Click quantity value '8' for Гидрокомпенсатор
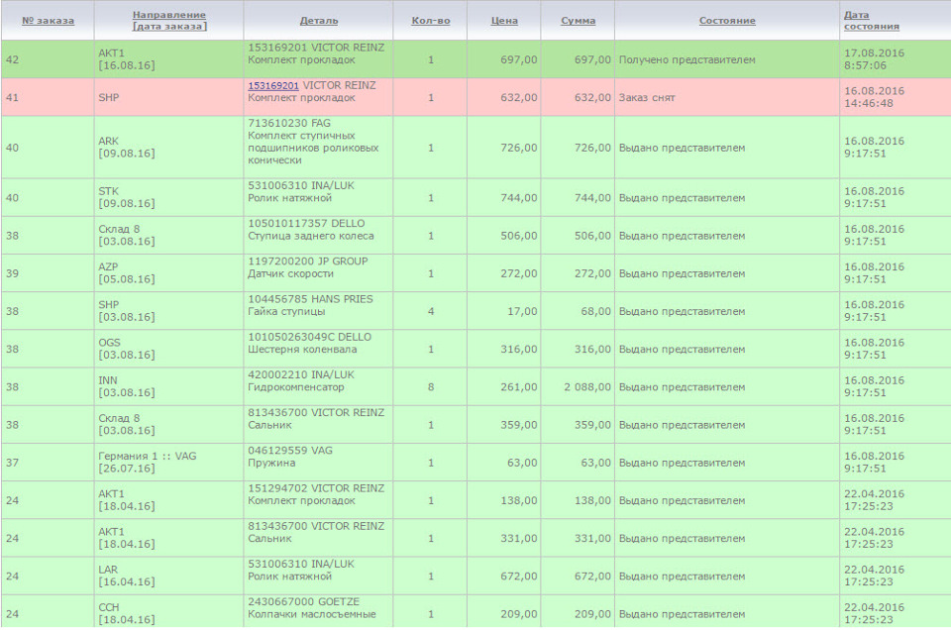This screenshot has width=951, height=630. 431,387
